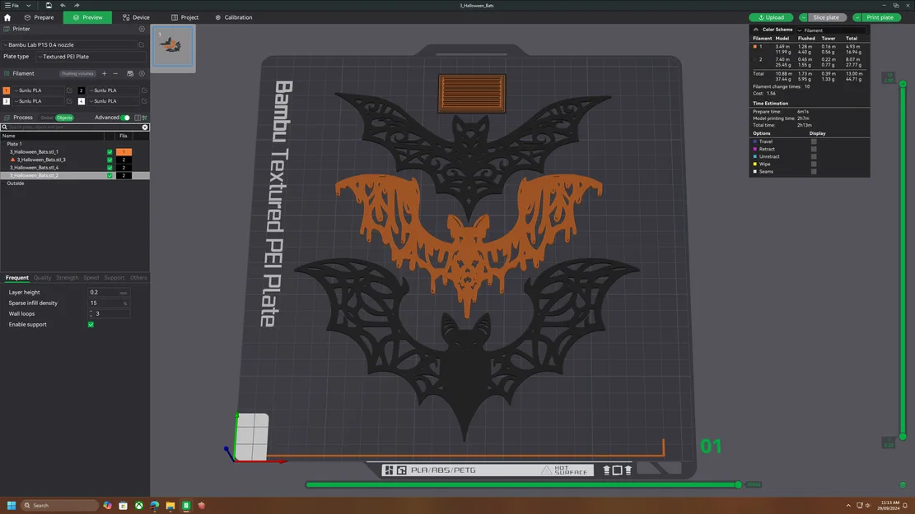Open the printer preset dropdown

[69, 45]
